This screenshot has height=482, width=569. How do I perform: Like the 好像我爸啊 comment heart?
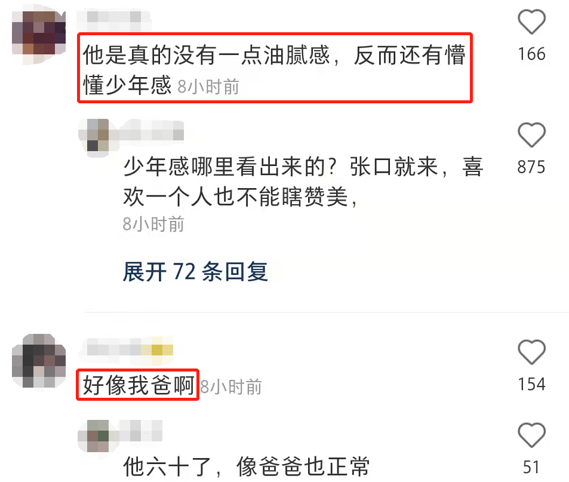(531, 352)
